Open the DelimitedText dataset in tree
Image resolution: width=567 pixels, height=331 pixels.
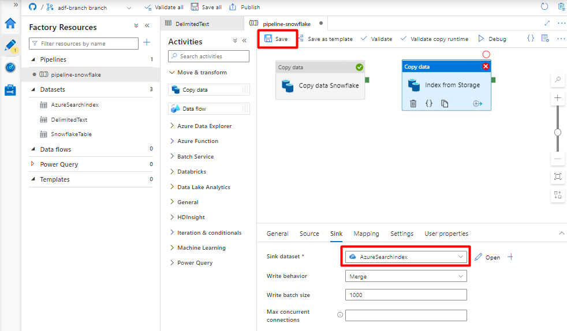tap(69, 119)
